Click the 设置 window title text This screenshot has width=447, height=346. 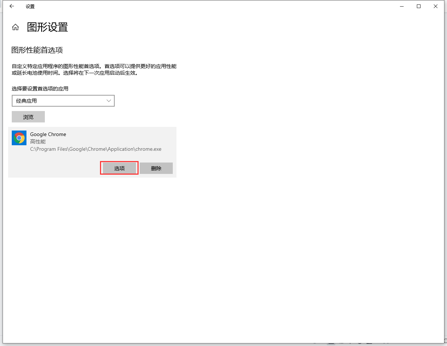tap(30, 7)
